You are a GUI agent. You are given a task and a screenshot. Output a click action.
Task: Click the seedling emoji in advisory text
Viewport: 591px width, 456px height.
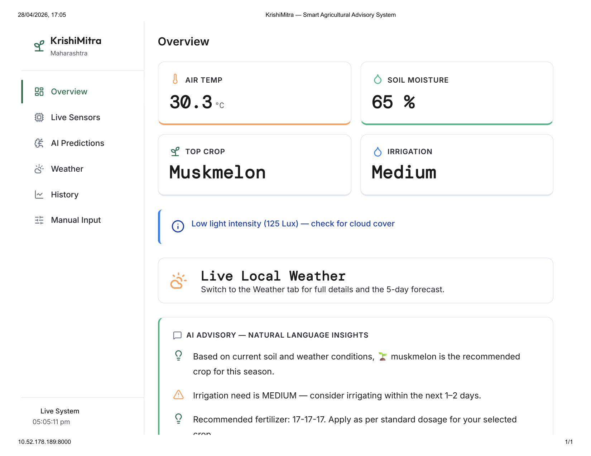pyautogui.click(x=383, y=357)
